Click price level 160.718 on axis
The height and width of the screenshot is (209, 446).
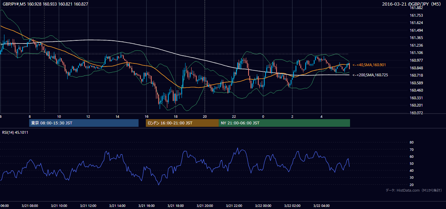[x=416, y=76]
